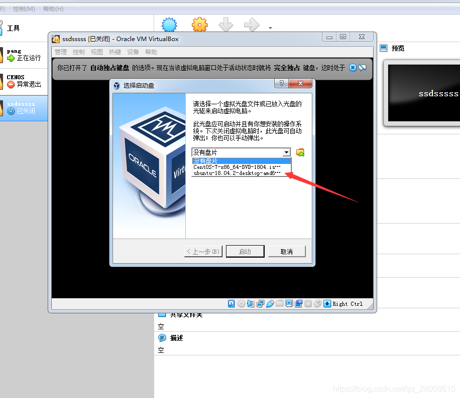Click the red aborted status icon beside CENOS
Image resolution: width=460 pixels, height=398 pixels.
click(11, 85)
